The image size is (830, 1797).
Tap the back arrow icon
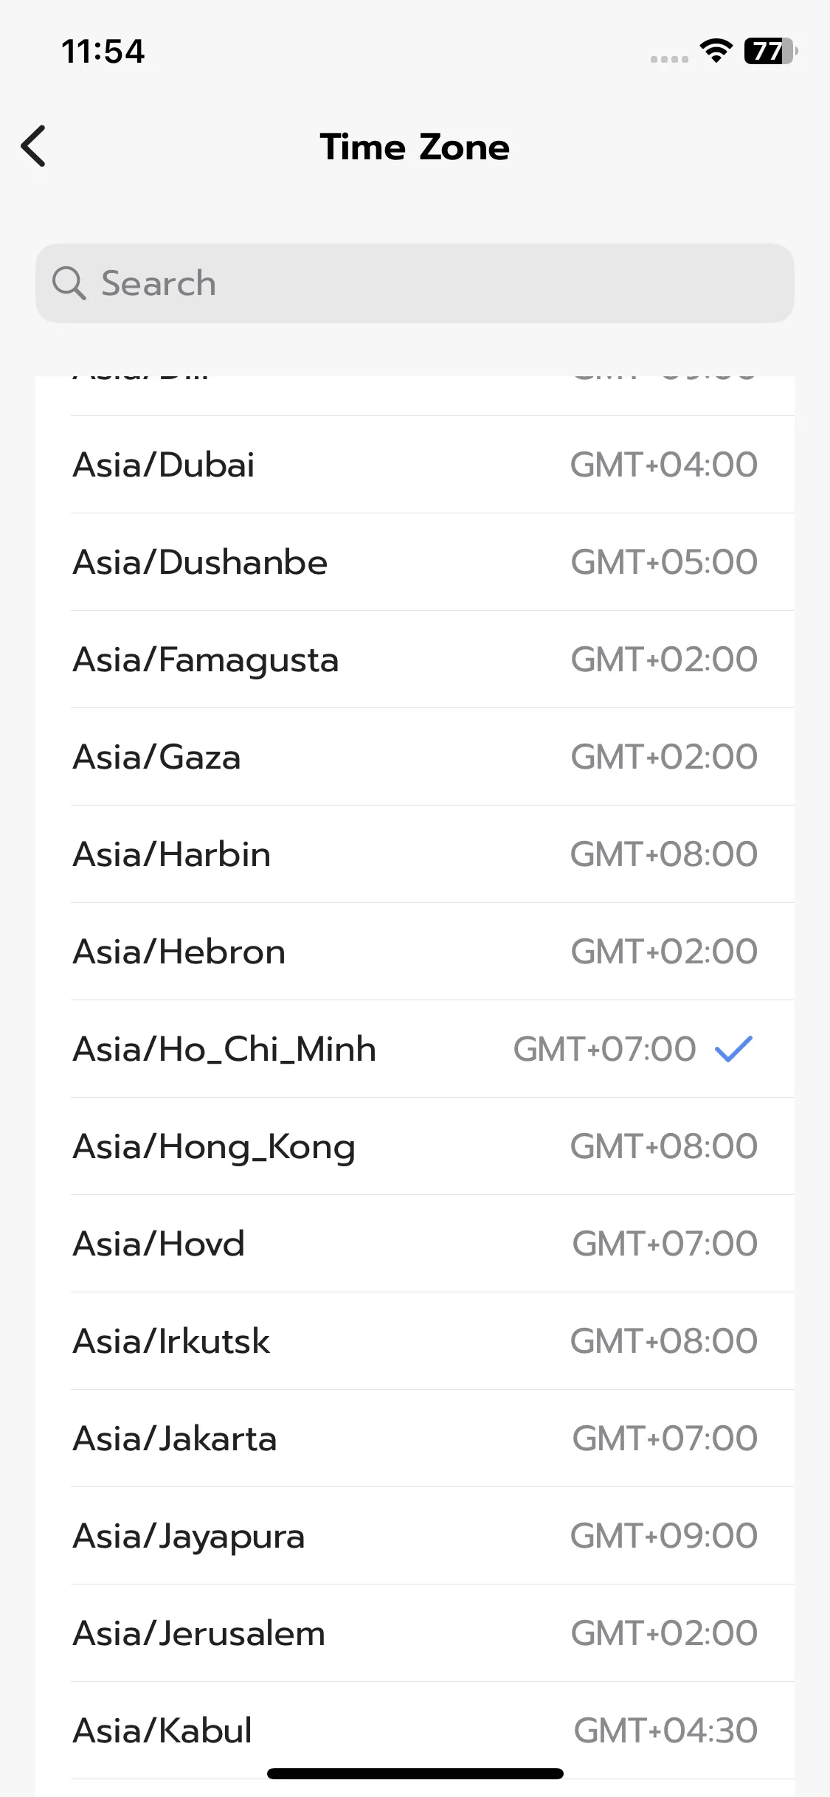coord(34,146)
